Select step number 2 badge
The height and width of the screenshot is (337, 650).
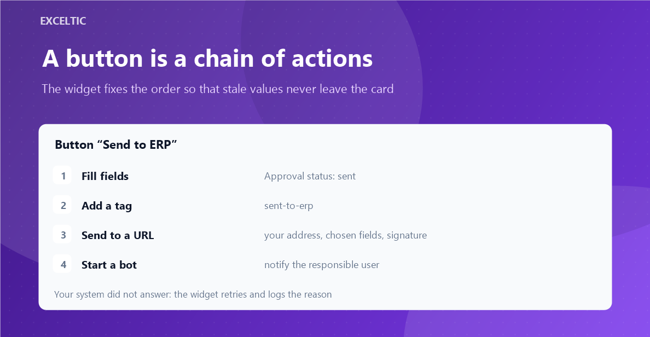(x=62, y=205)
